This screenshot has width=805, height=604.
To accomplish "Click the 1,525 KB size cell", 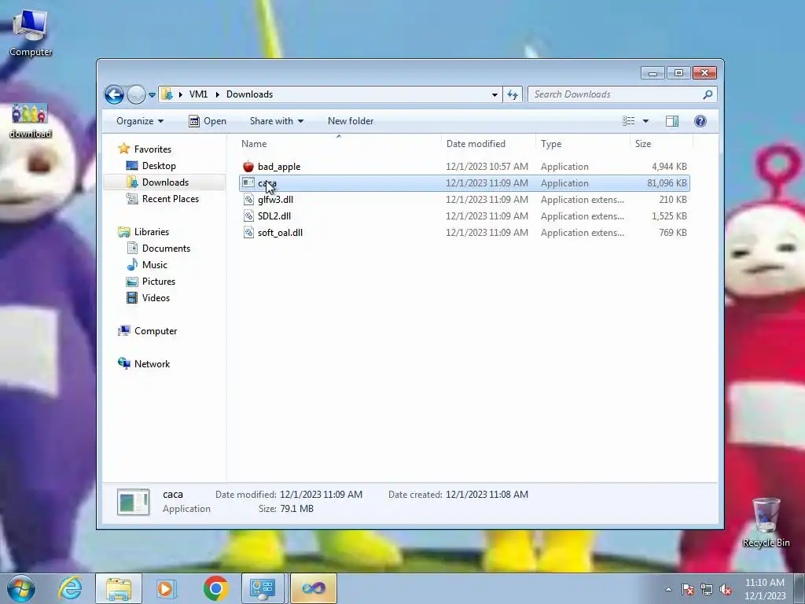I will tap(669, 216).
